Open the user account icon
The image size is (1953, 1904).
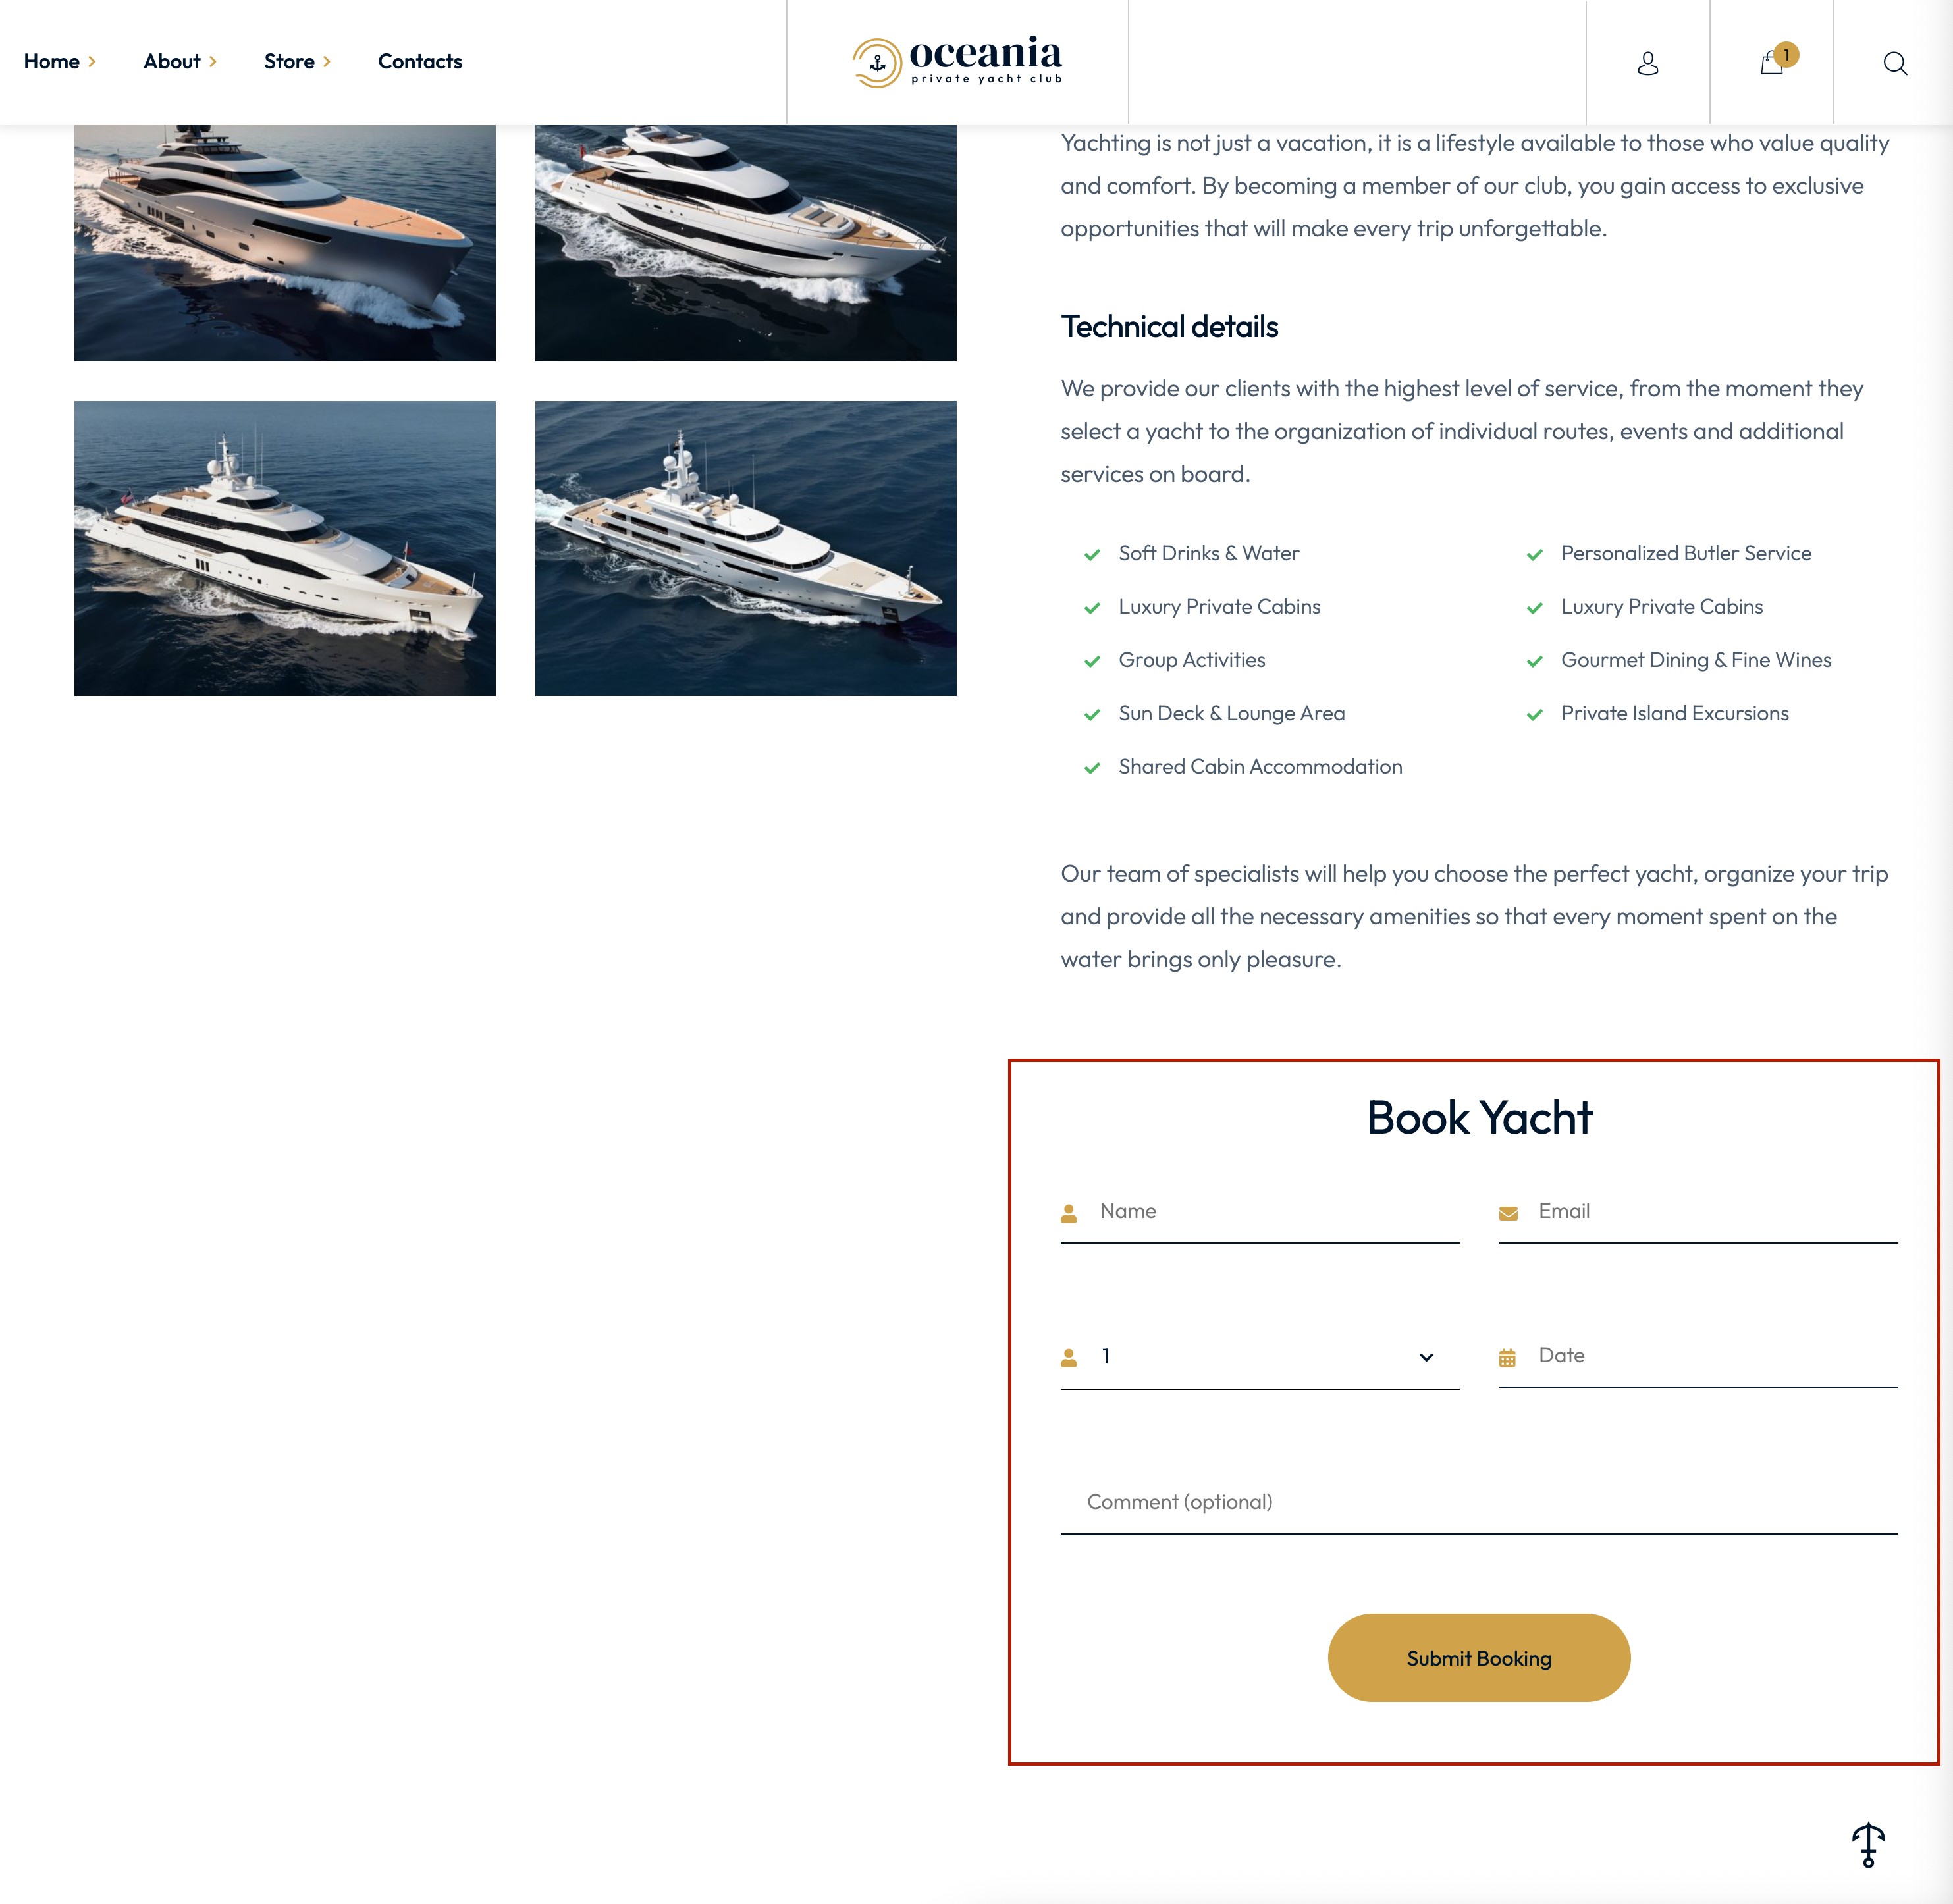(1648, 63)
